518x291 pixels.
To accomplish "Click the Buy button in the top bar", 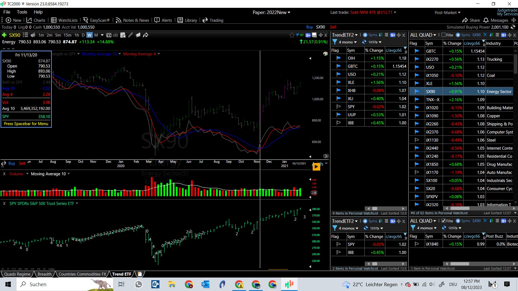I will pos(309,27).
